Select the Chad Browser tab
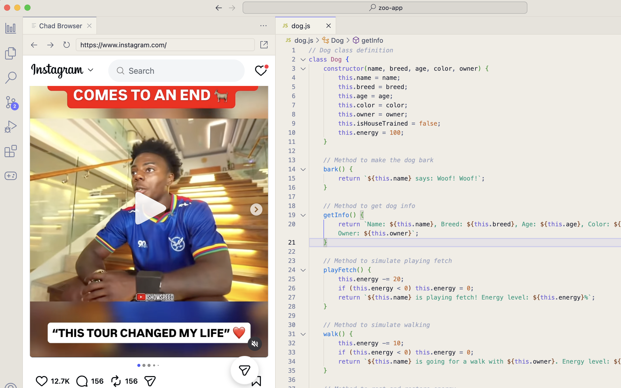The width and height of the screenshot is (621, 388). [x=60, y=26]
